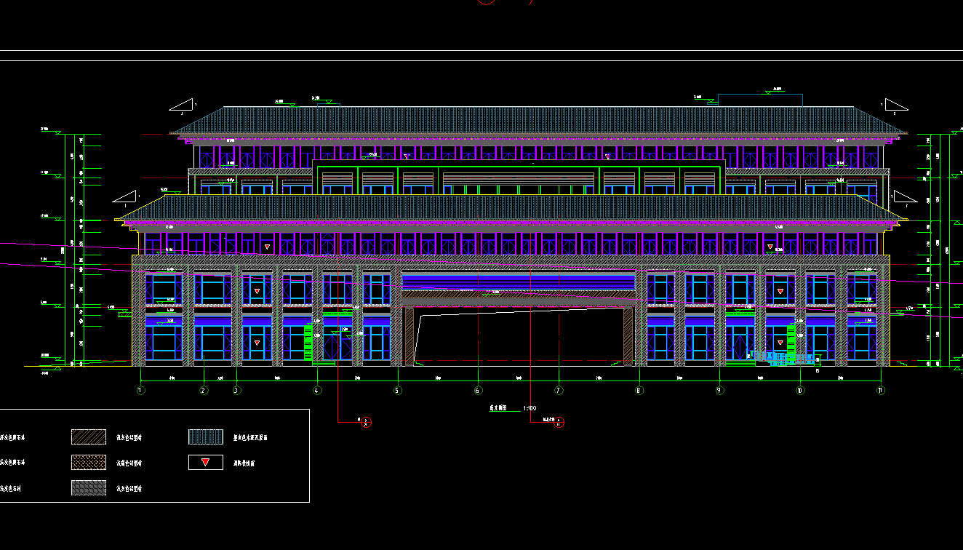Viewport: 963px width, 550px height.
Task: Click grid axis bubble number 6
Action: [x=478, y=390]
